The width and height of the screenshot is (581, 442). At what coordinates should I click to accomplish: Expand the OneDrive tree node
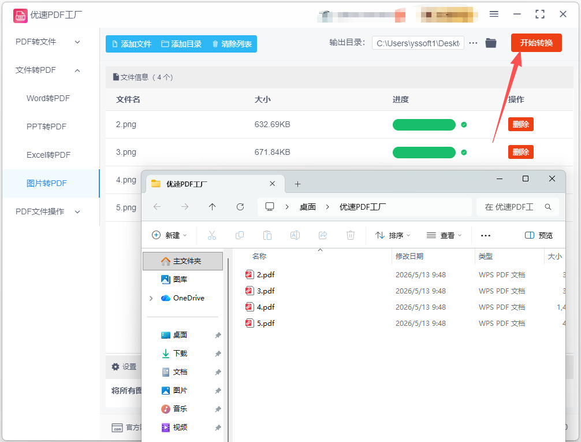[x=151, y=298]
